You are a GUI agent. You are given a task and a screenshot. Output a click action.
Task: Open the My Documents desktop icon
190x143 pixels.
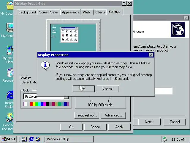(x=10, y=5)
